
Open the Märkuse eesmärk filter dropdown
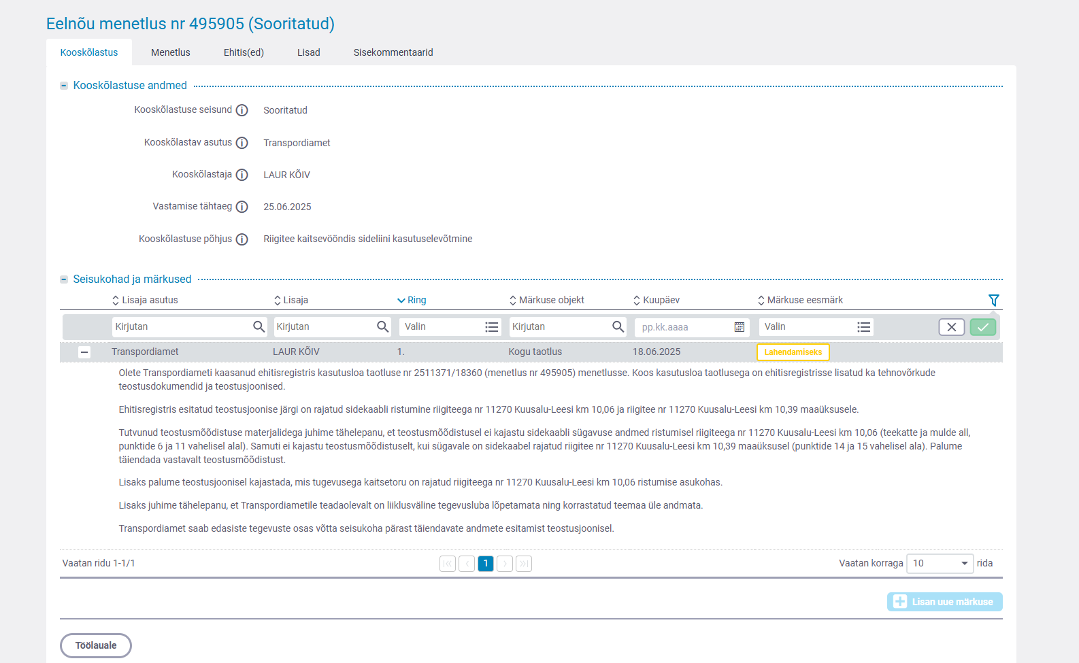tap(816, 327)
